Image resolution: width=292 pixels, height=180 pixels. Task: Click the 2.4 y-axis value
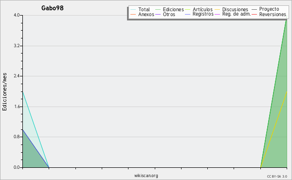pos(17,76)
